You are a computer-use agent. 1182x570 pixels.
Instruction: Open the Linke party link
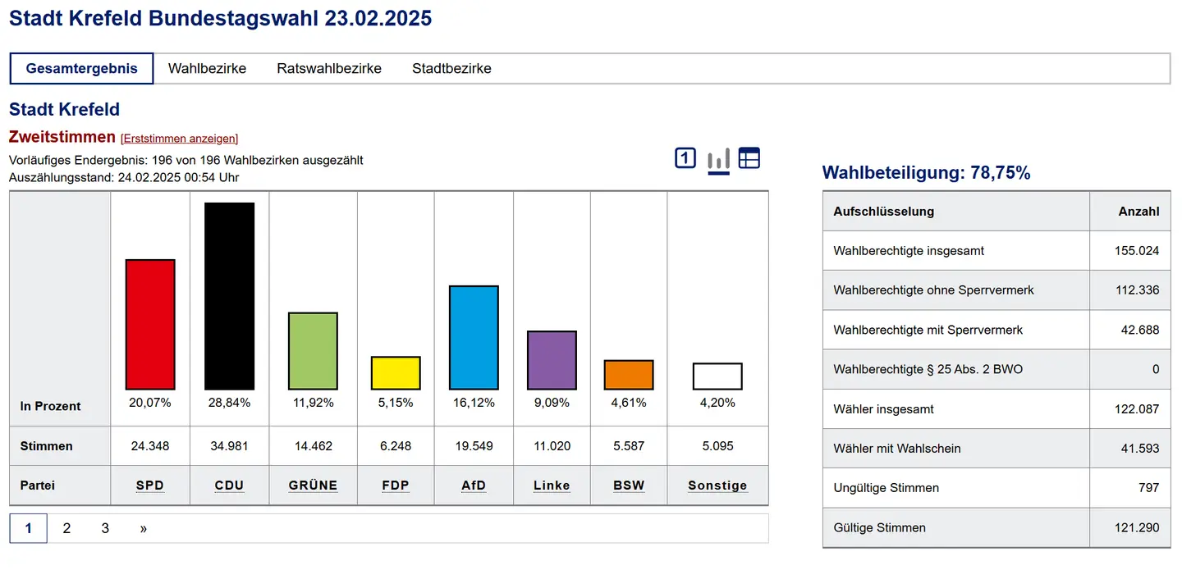[551, 486]
